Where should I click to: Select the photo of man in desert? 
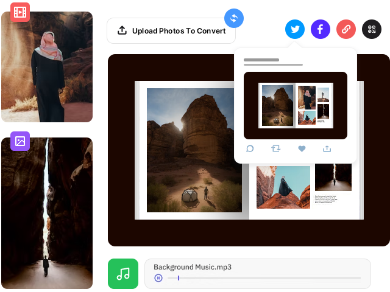click(47, 67)
